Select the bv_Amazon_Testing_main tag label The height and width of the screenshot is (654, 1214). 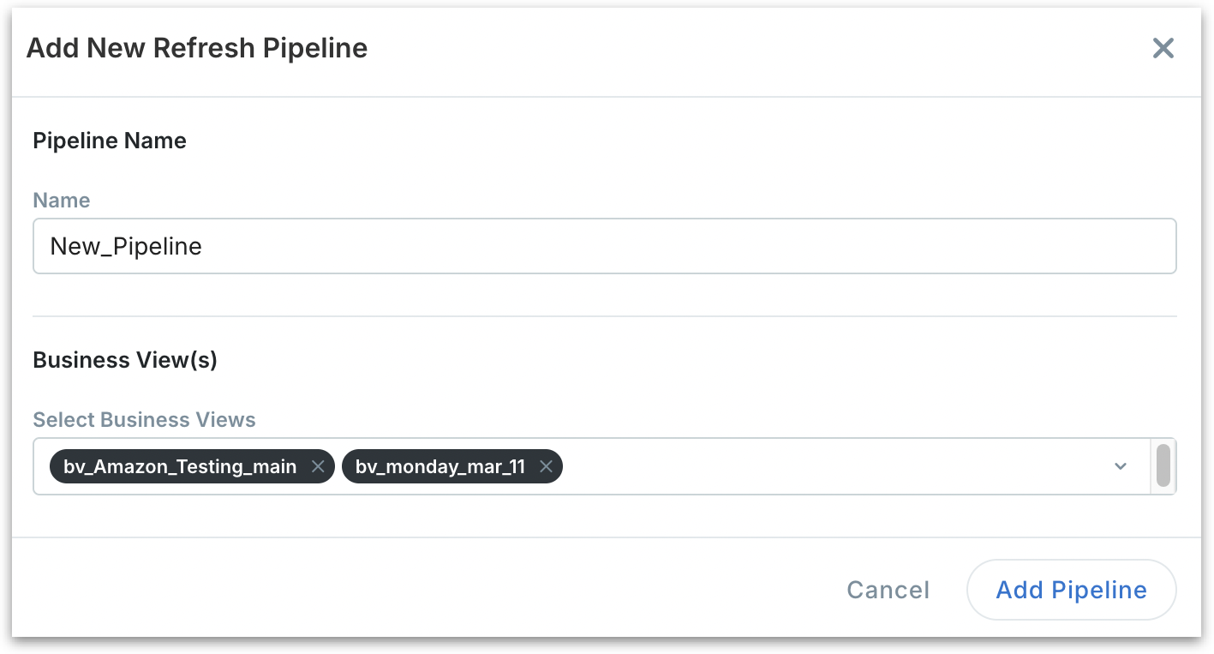click(180, 467)
